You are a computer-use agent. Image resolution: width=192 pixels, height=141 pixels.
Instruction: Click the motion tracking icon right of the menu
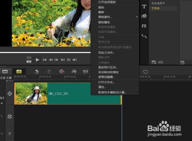(146, 72)
